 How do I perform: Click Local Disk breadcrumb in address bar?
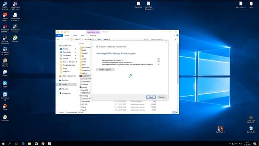point(89,39)
